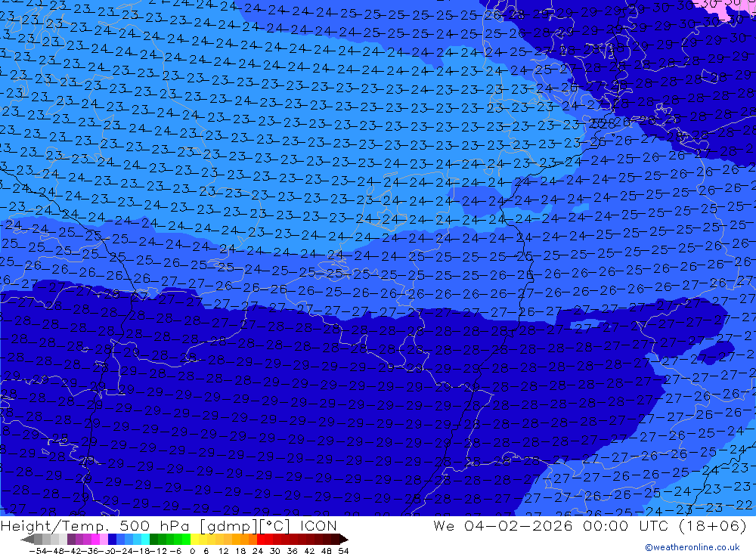The width and height of the screenshot is (756, 554).
Task: Click the '54' legend value at scale end
Action: 343,551
